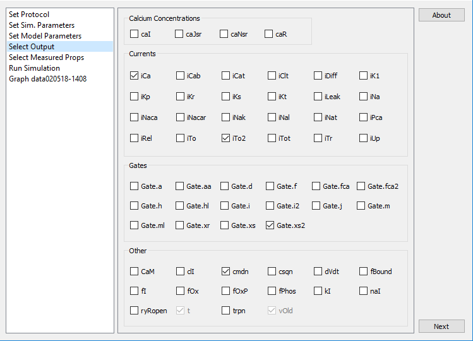Enable ryRopen output
Image resolution: width=473 pixels, height=341 pixels.
[x=134, y=310]
